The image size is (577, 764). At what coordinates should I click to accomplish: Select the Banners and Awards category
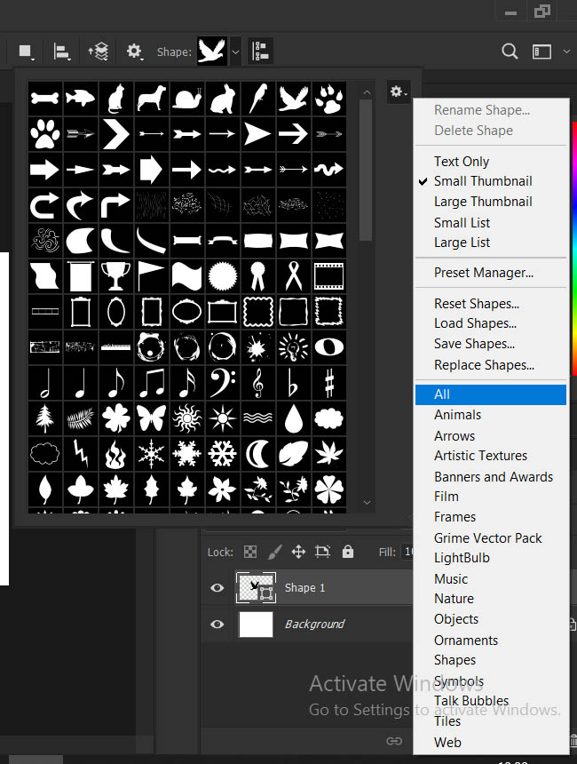coord(494,477)
